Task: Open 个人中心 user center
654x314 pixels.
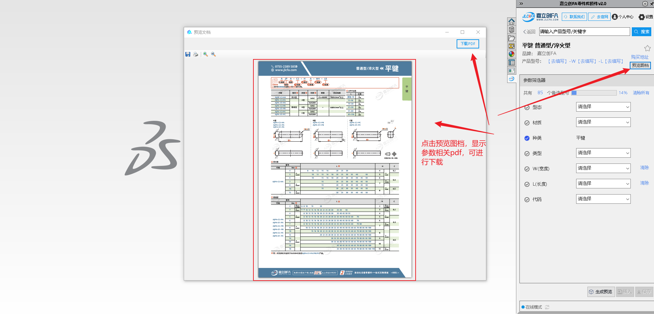Action: click(623, 17)
